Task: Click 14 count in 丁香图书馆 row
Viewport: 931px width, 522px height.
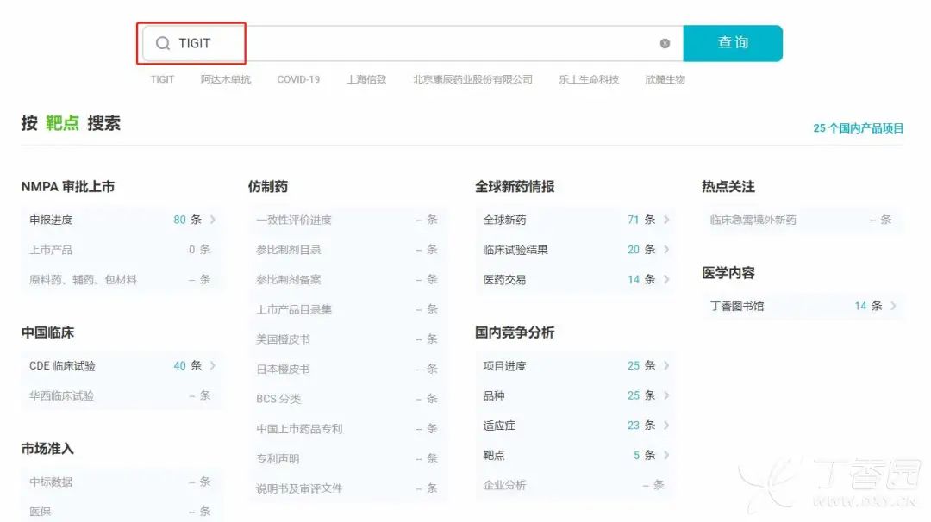Action: (x=860, y=306)
